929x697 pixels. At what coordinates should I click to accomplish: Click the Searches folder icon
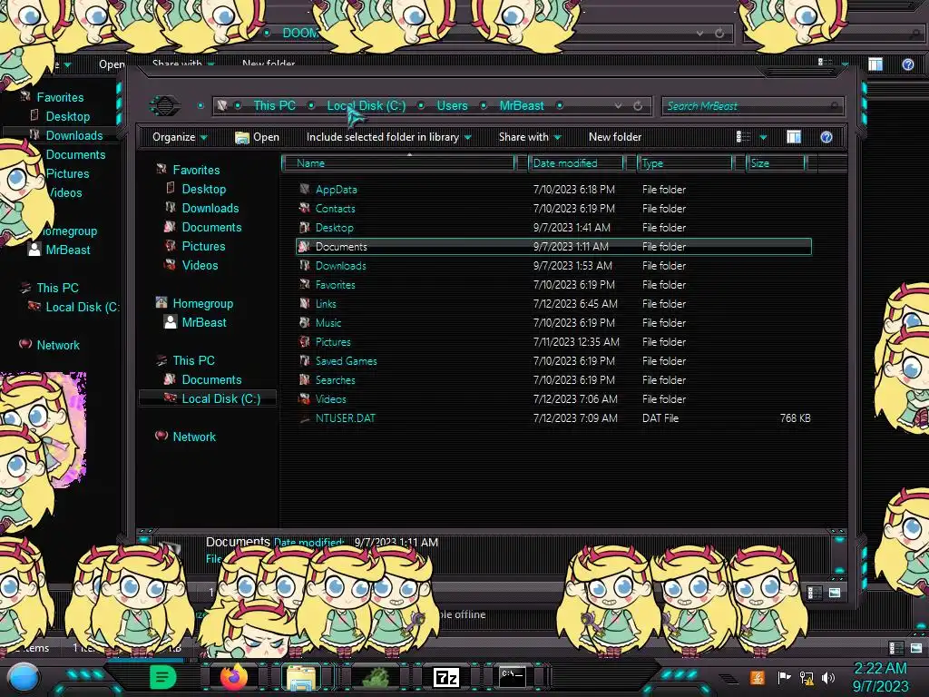click(305, 379)
